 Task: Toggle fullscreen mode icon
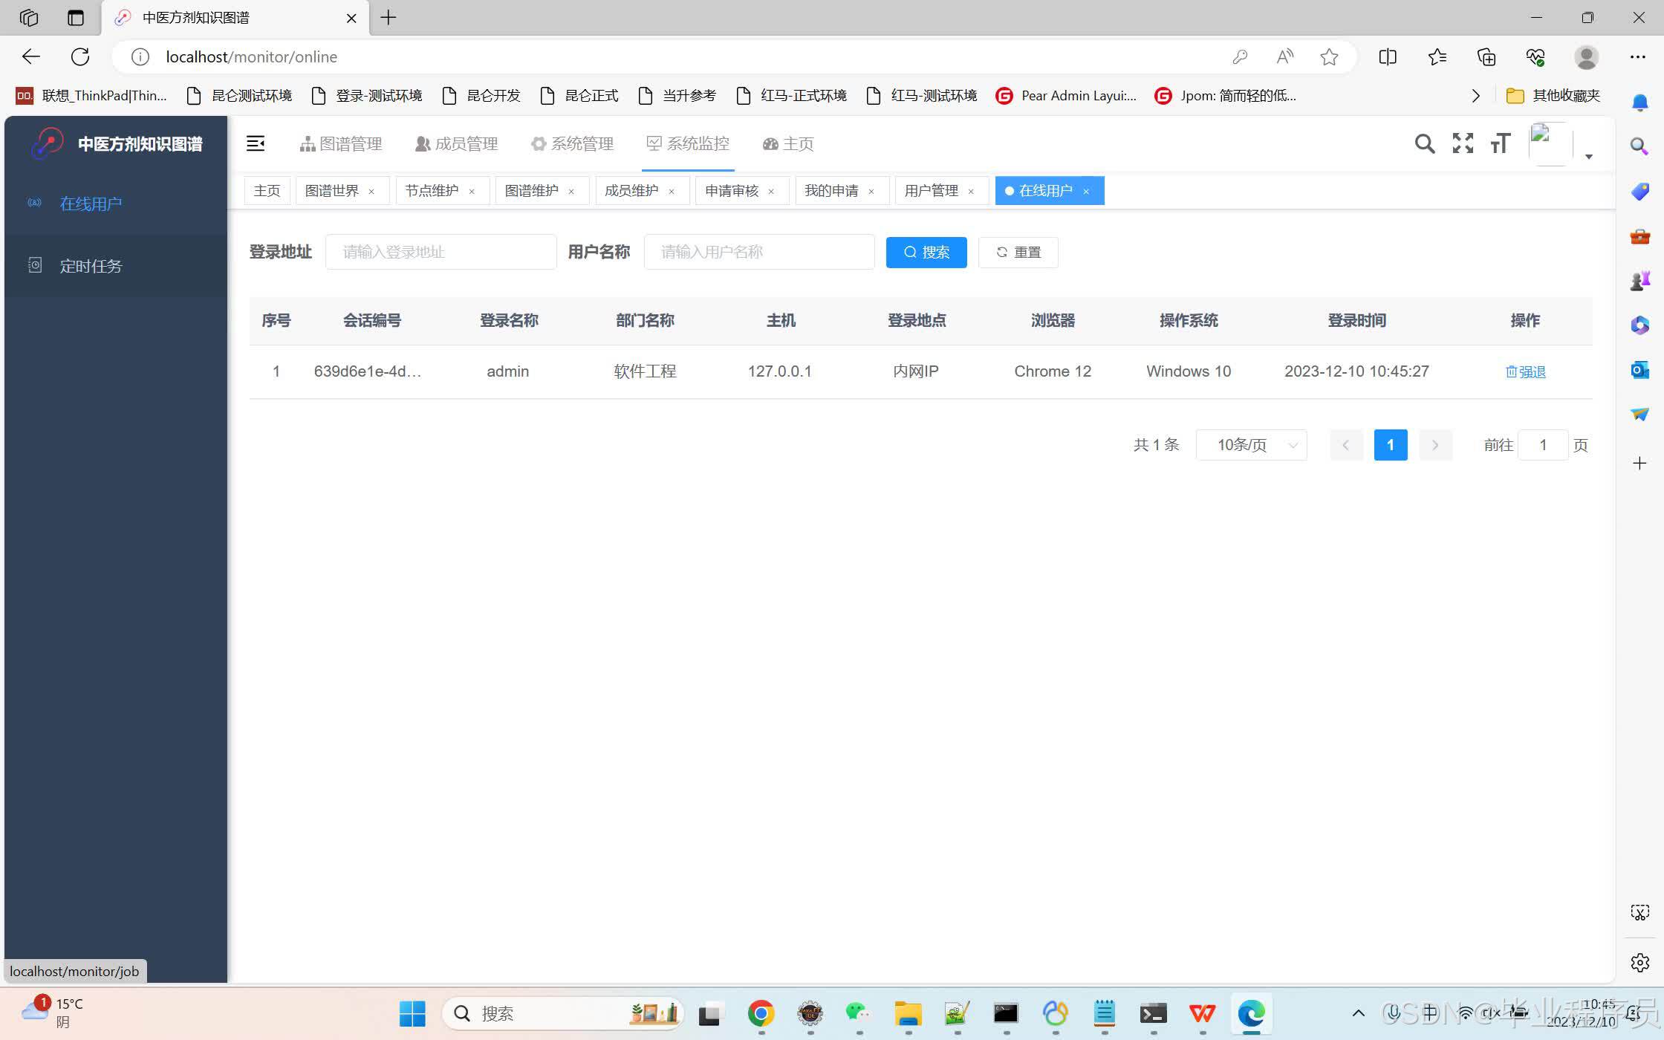1462,143
